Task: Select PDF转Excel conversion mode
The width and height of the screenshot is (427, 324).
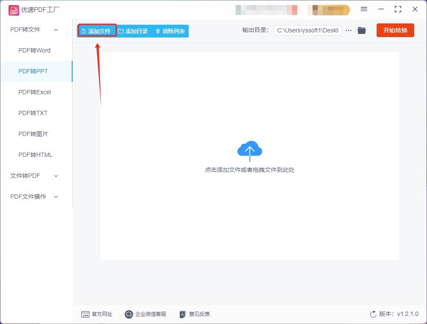Action: click(34, 92)
